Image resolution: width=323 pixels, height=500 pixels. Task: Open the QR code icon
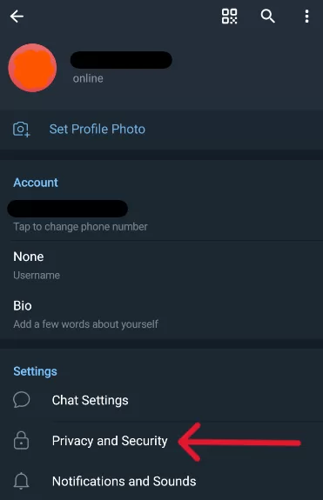coord(230,17)
